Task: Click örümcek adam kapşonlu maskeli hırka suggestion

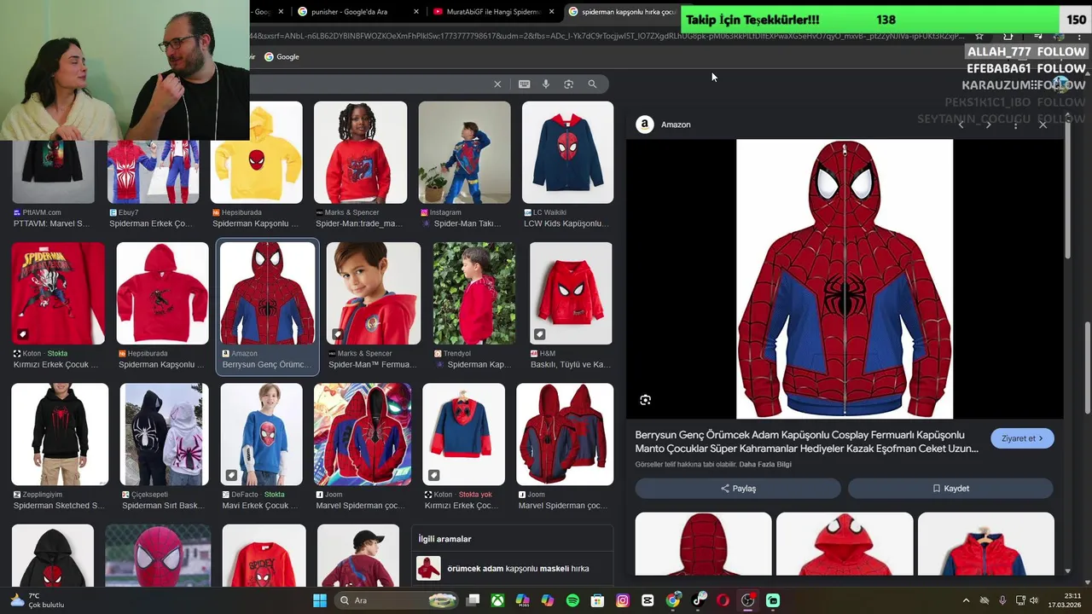Action: tap(512, 568)
